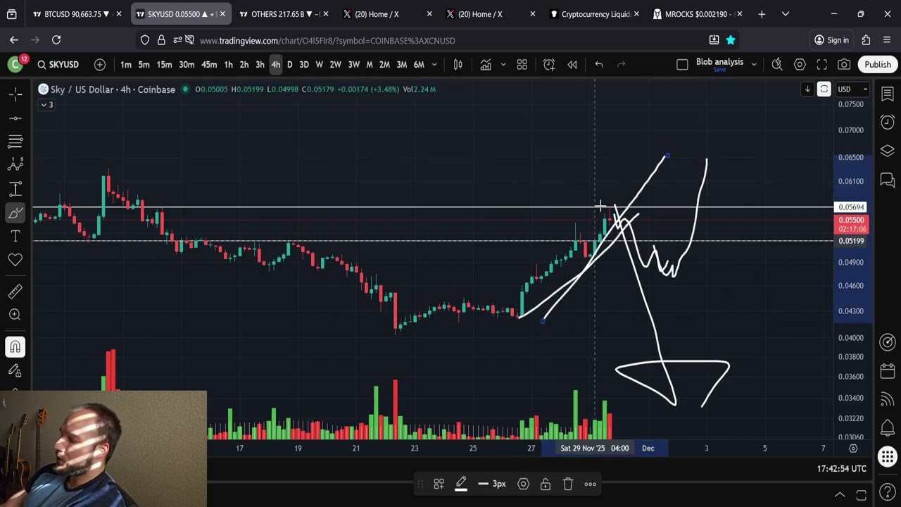The width and height of the screenshot is (901, 507).
Task: Open the news feed broadcast icon
Action: point(887,399)
